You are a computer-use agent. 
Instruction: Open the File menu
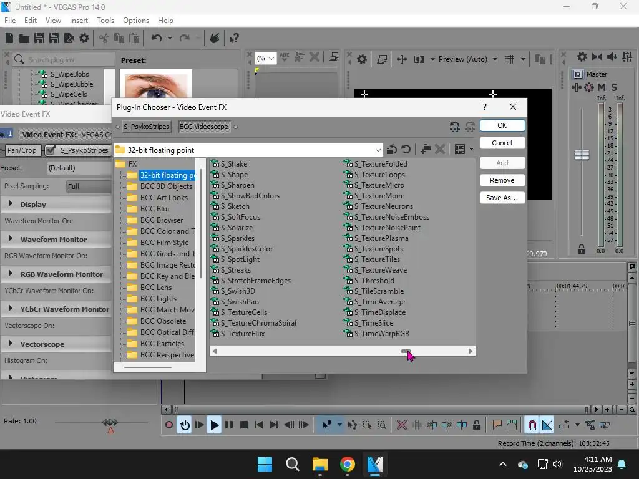10,21
